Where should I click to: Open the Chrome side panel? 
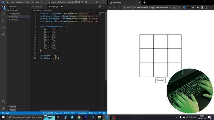click(202, 8)
